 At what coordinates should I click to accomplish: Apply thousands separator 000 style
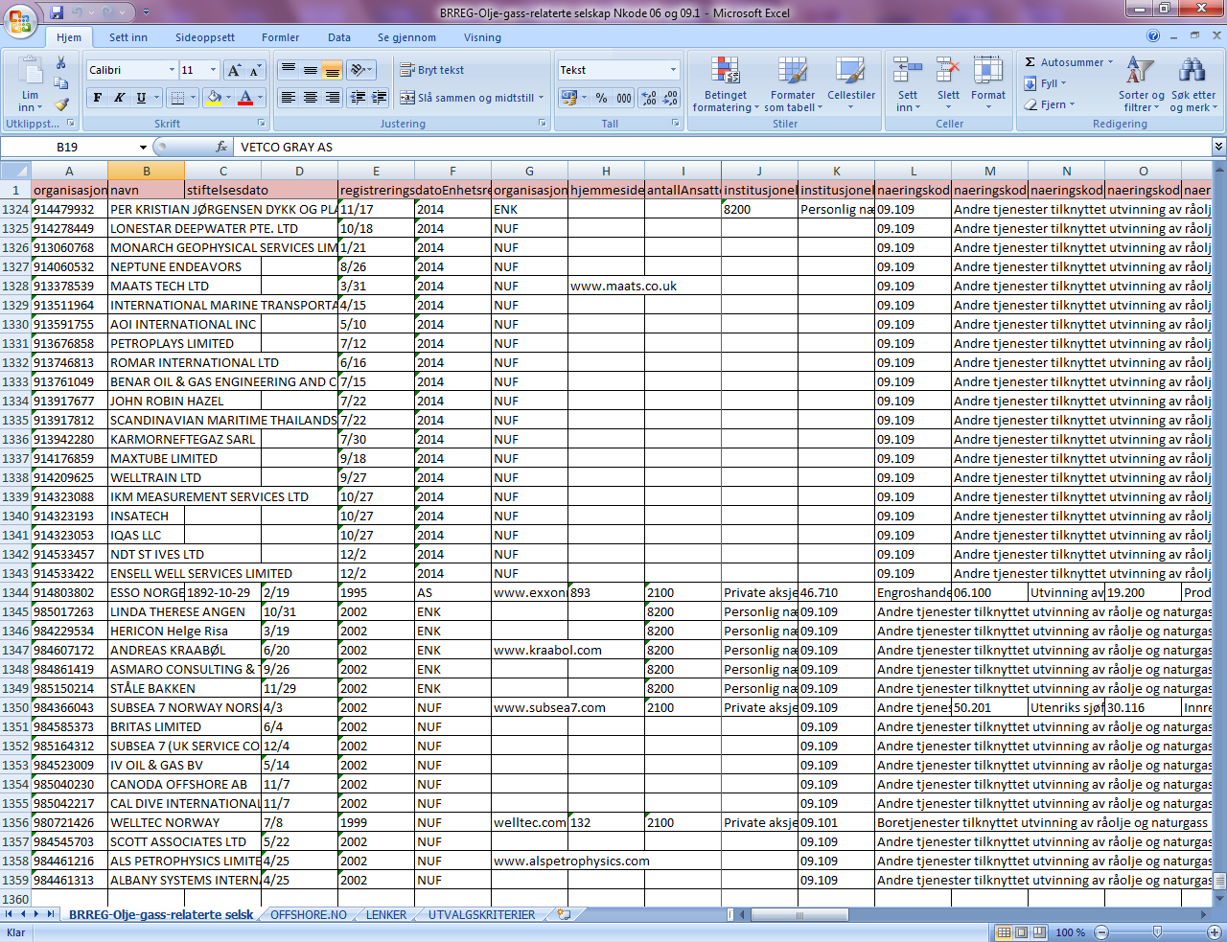point(623,98)
